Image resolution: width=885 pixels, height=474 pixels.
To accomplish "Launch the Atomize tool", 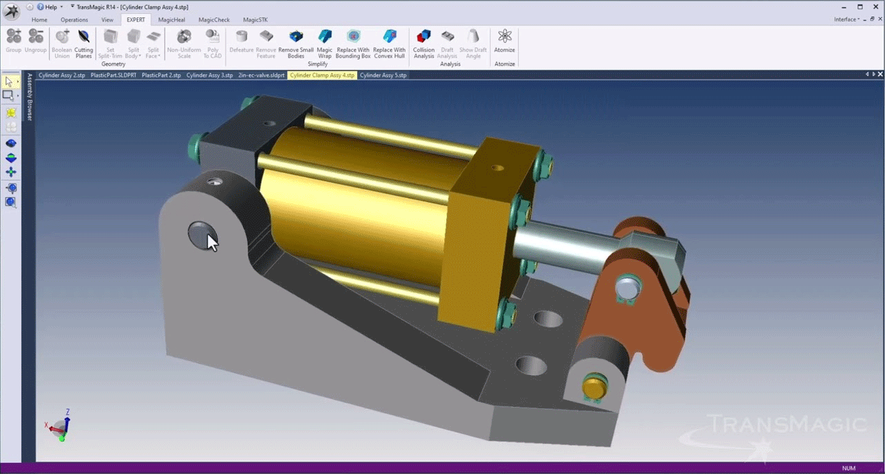I will click(504, 42).
